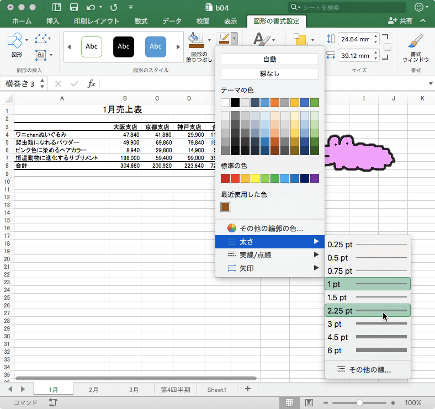This screenshot has height=409, width=435.
Task: Open the arrange dropdown arrow
Action: [x=312, y=40]
